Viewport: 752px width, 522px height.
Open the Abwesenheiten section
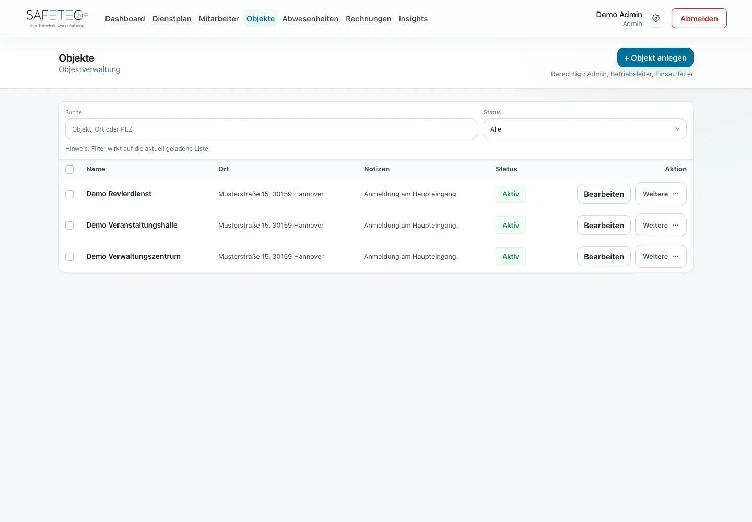point(310,18)
